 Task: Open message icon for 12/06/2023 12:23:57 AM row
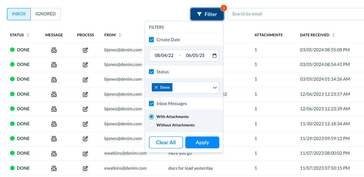coord(54,94)
